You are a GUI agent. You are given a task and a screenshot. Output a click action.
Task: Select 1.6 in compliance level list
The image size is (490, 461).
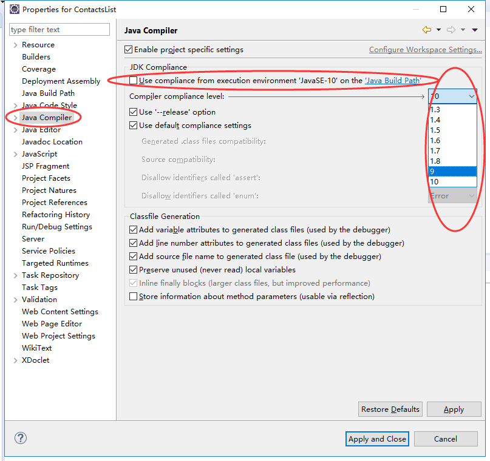(x=452, y=141)
